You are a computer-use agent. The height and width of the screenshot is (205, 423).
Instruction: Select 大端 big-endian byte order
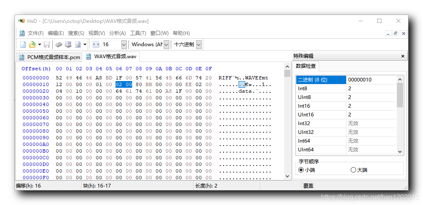(359, 170)
